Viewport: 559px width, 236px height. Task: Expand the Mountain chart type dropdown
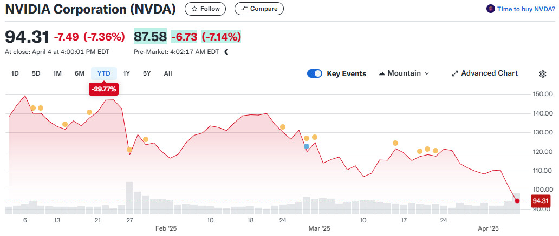pyautogui.click(x=404, y=73)
